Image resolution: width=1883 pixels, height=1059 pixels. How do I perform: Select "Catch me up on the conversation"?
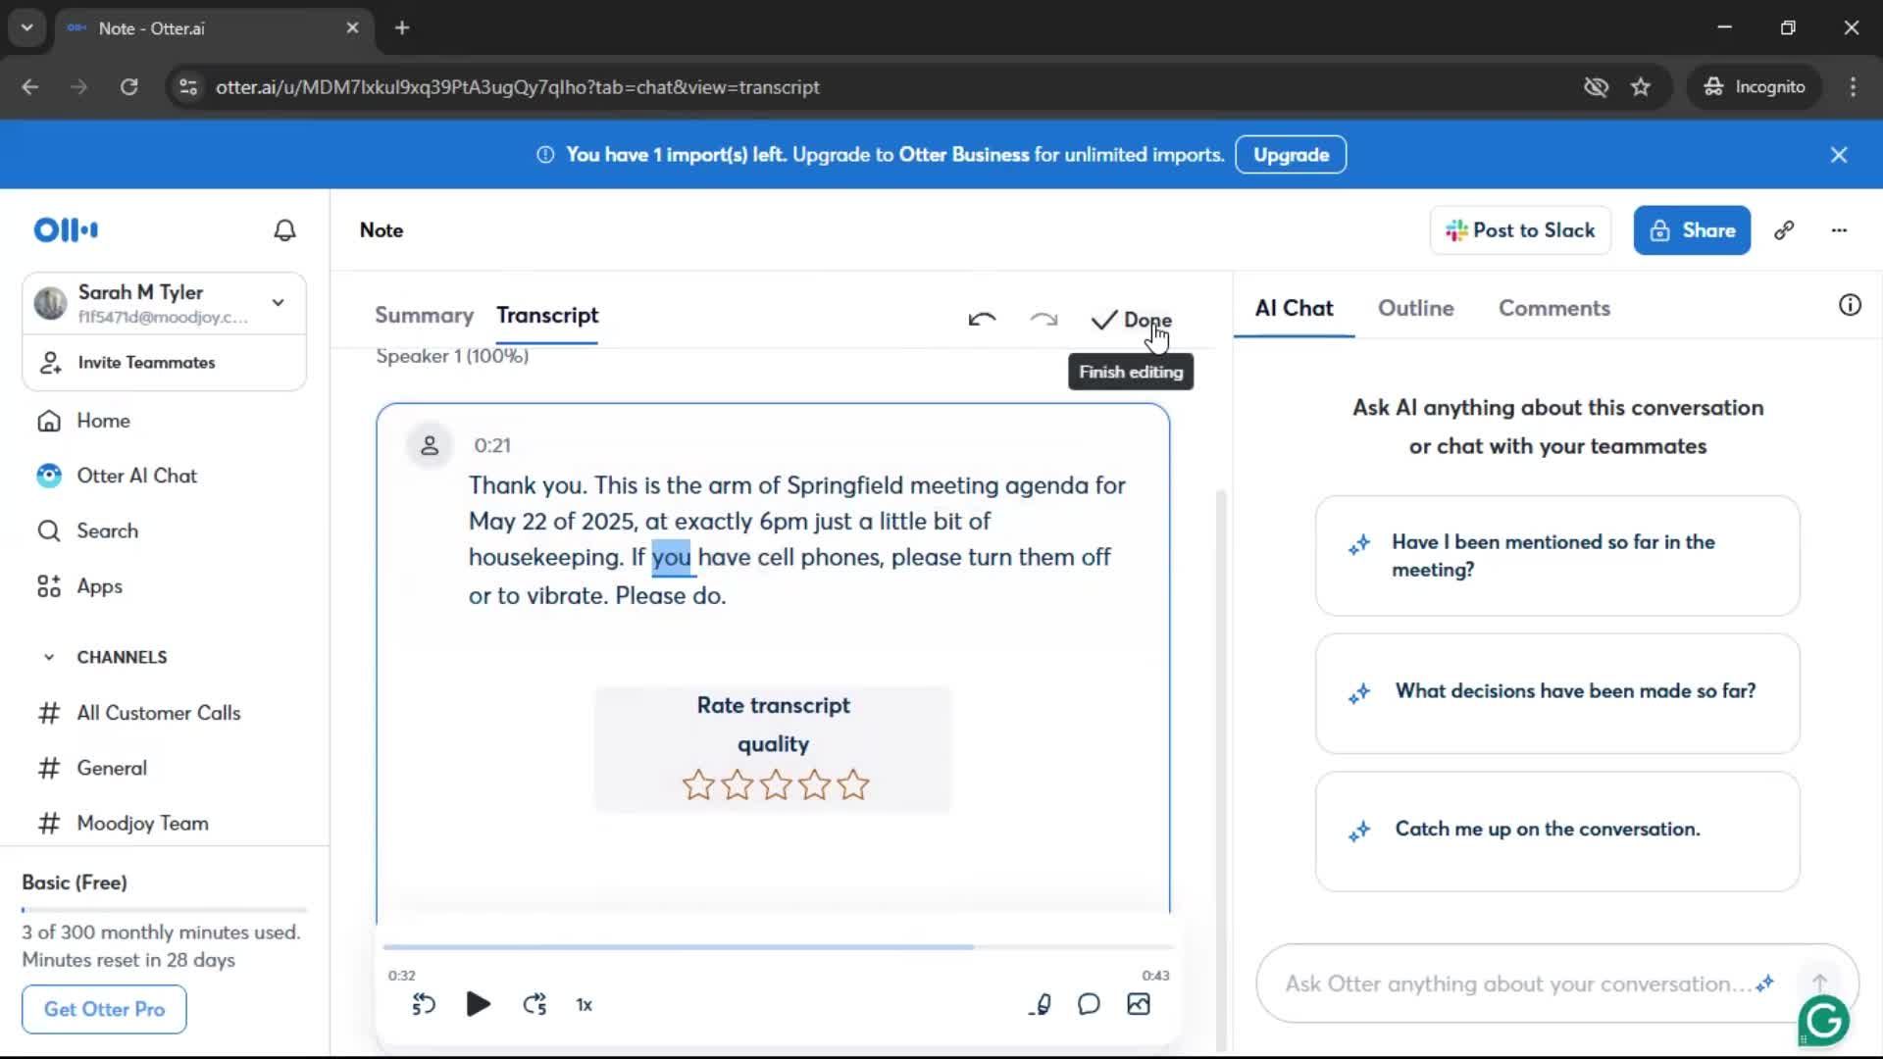(x=1557, y=832)
